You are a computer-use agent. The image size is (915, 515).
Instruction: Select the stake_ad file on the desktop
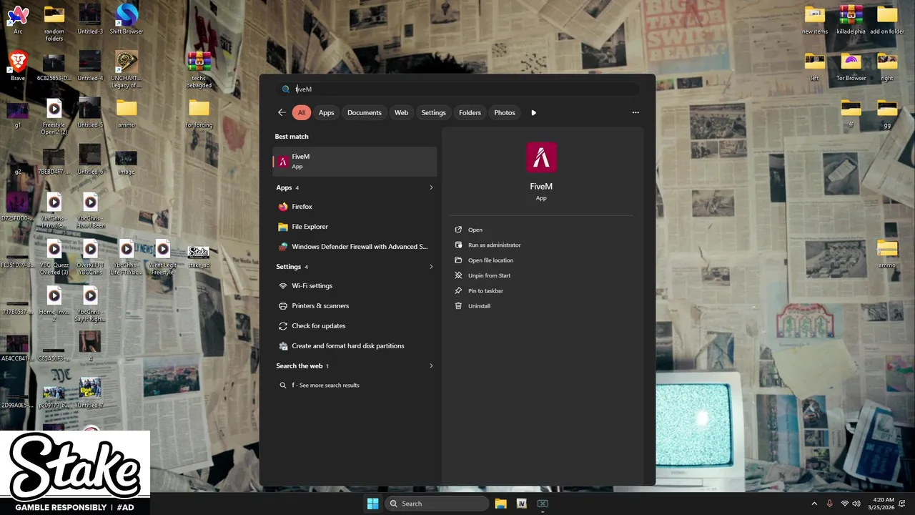tap(199, 255)
